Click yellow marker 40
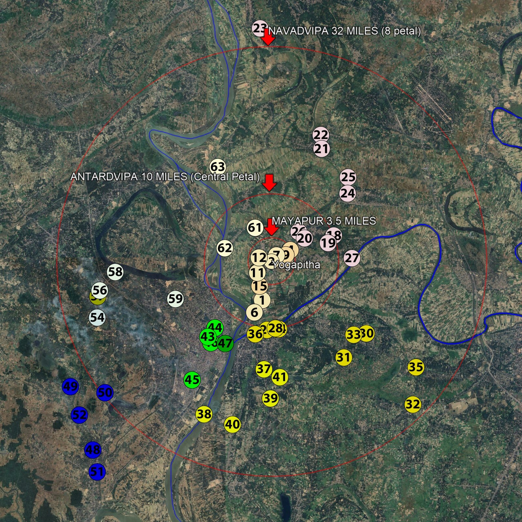522x522 pixels. click(232, 425)
